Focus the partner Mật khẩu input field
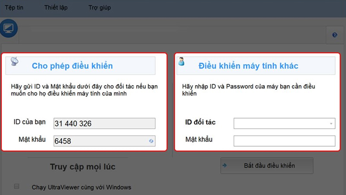The height and width of the screenshot is (195, 346). pyautogui.click(x=284, y=141)
